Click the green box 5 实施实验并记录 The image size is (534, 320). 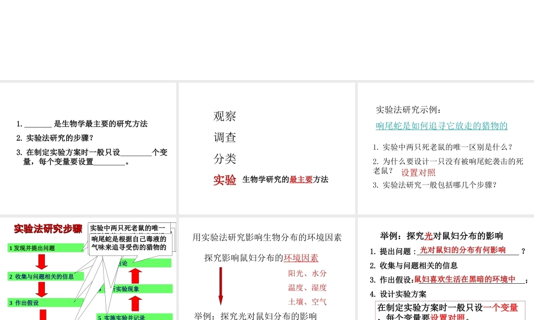(135, 317)
